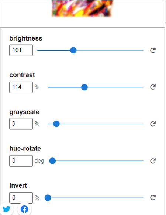Image resolution: width=166 pixels, height=215 pixels.
Task: Click the brightness label text
Action: click(x=26, y=38)
